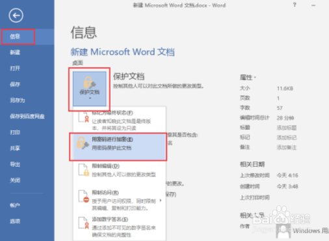Minimize the Word window
Viewport: 329px width, 241px height.
click(313, 5)
